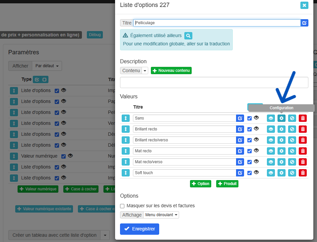Click Enregistrer to save the list

(140, 229)
